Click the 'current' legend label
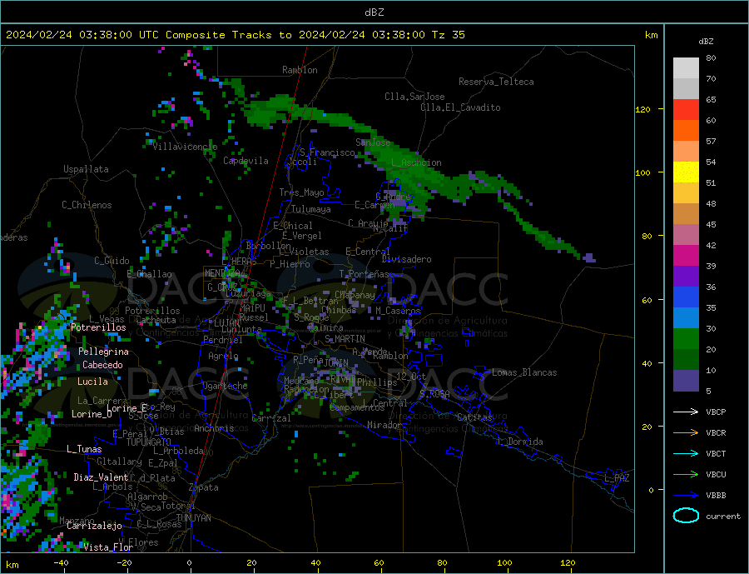The image size is (749, 574). tap(722, 517)
